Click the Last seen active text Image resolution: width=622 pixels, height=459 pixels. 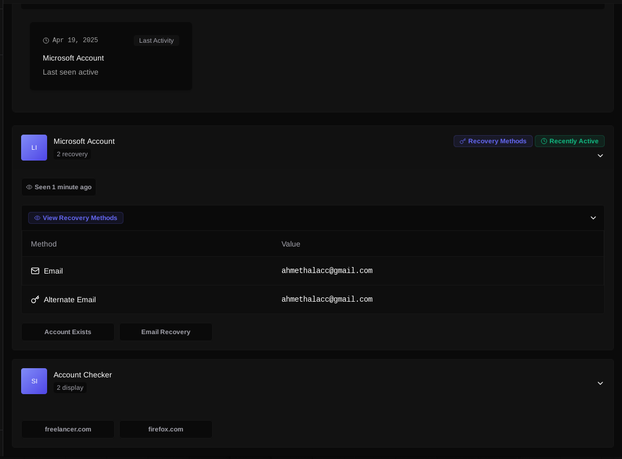pyautogui.click(x=70, y=72)
